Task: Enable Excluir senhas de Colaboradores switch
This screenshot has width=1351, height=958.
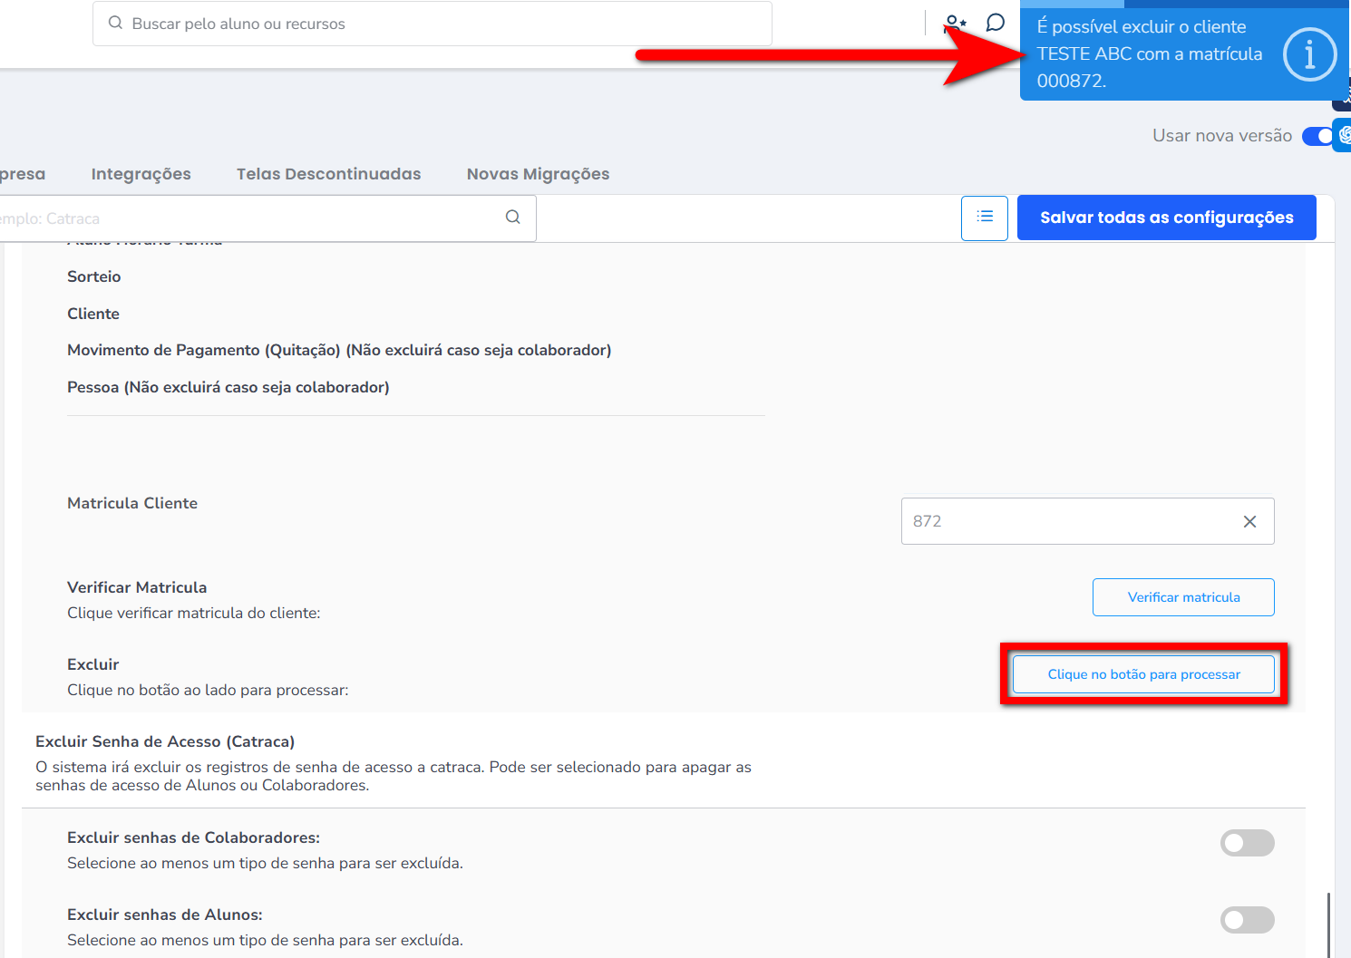Action: (x=1247, y=843)
